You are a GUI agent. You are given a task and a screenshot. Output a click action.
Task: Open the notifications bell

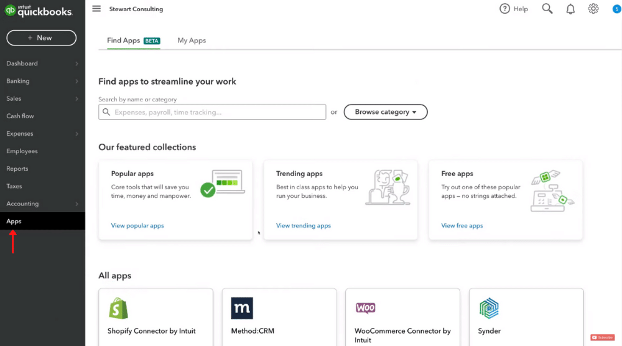pyautogui.click(x=570, y=9)
